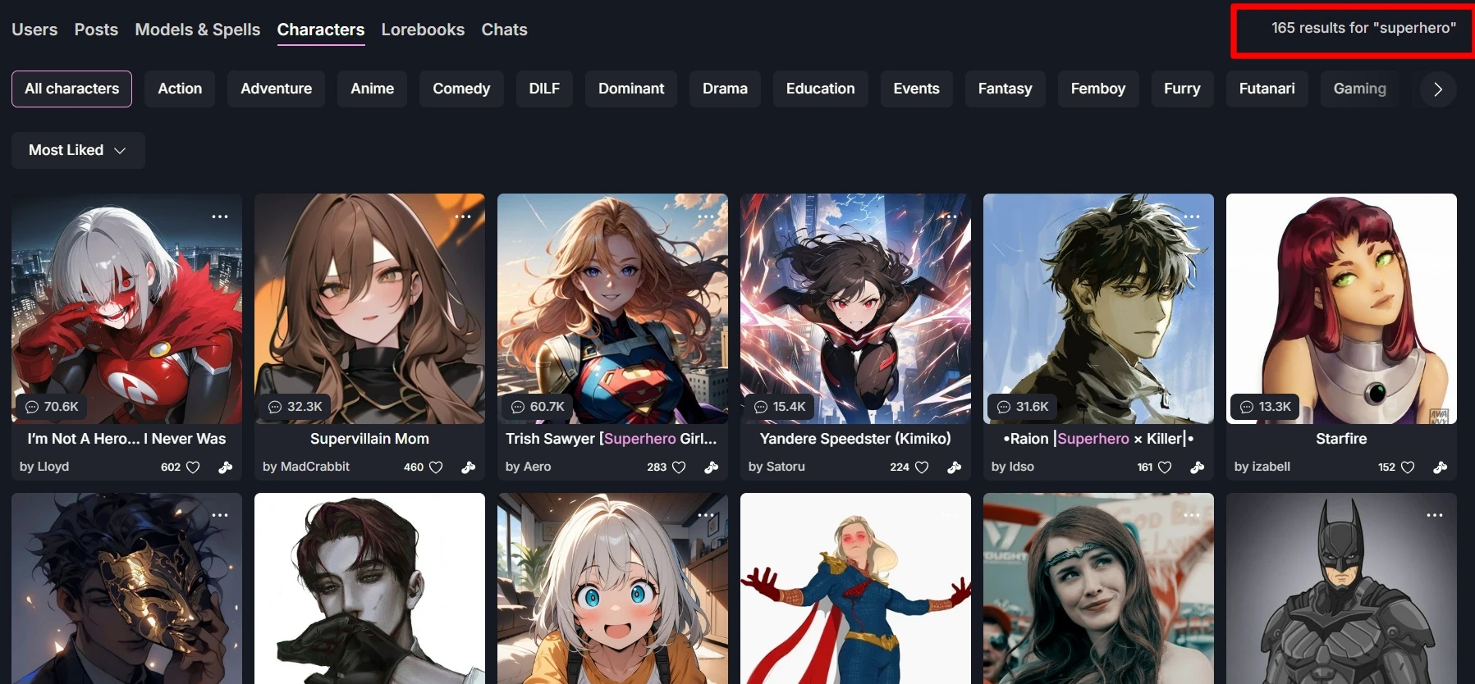This screenshot has height=684, width=1475.
Task: Click the 70.6K chat count badge
Action: tap(52, 407)
